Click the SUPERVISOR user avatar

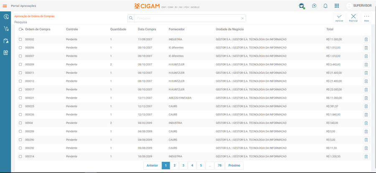[349, 6]
